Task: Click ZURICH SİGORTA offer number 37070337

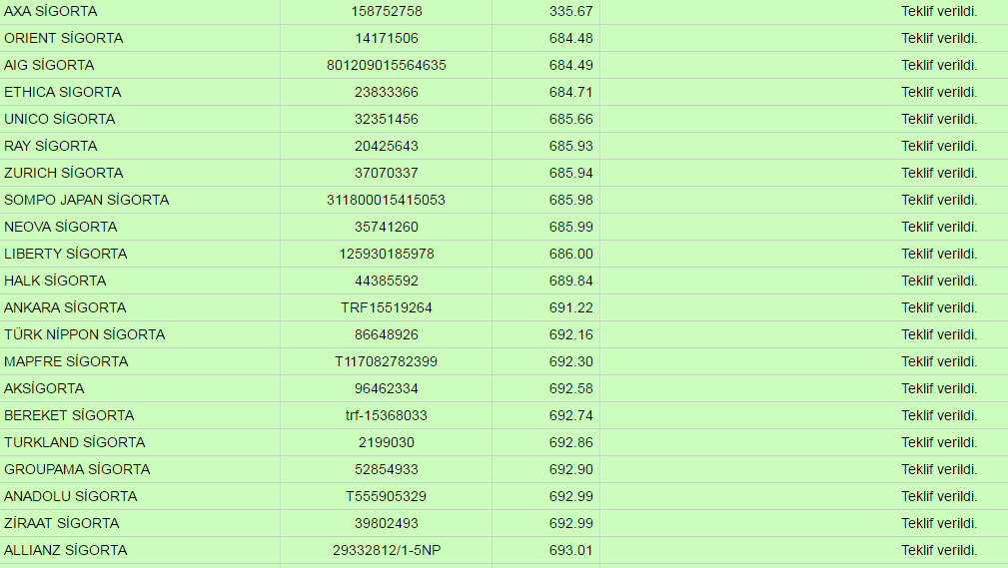Action: pos(386,173)
